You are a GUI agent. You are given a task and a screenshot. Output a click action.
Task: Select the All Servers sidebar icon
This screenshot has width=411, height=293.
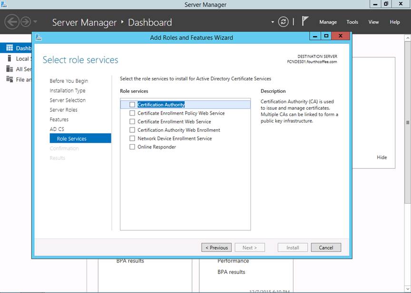pos(10,69)
